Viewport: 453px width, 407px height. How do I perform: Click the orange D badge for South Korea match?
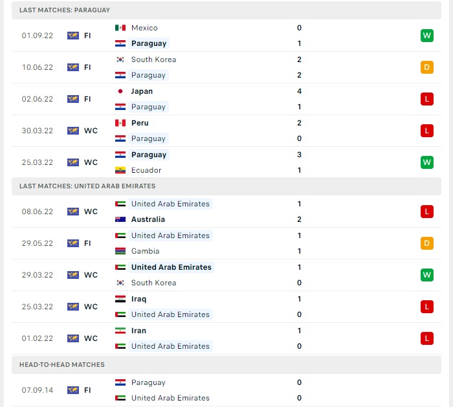pos(426,67)
